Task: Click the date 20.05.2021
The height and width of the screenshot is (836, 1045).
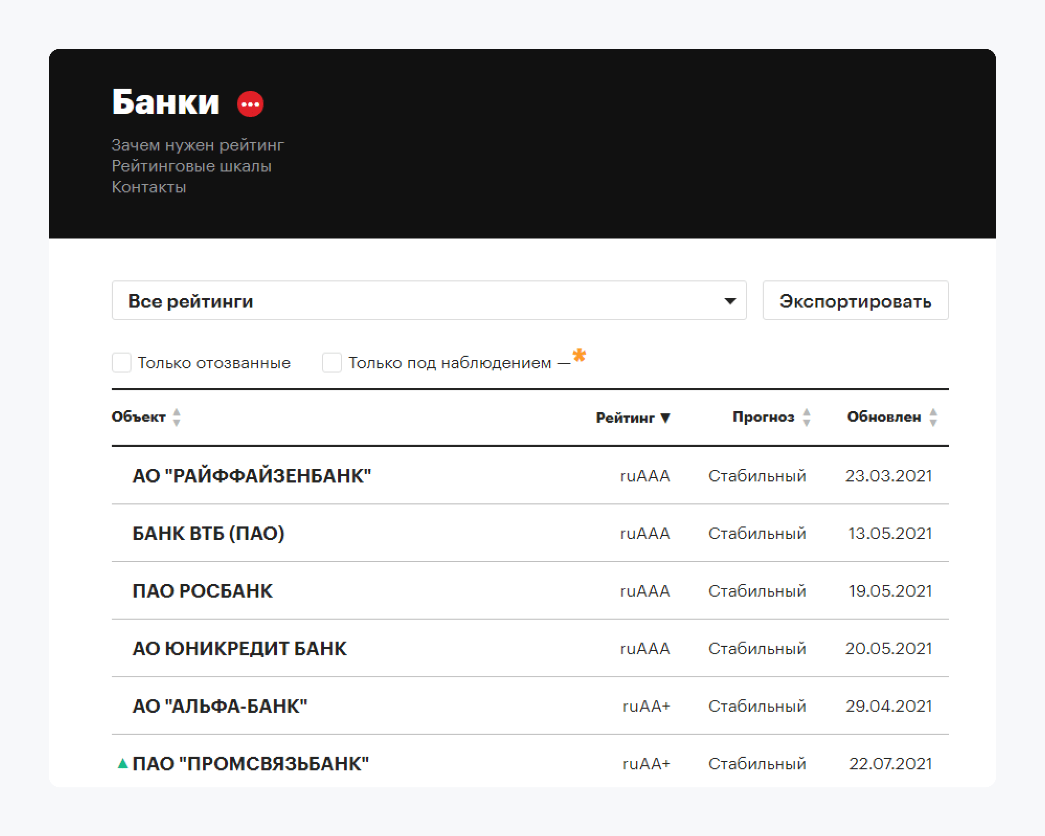Action: point(889,648)
